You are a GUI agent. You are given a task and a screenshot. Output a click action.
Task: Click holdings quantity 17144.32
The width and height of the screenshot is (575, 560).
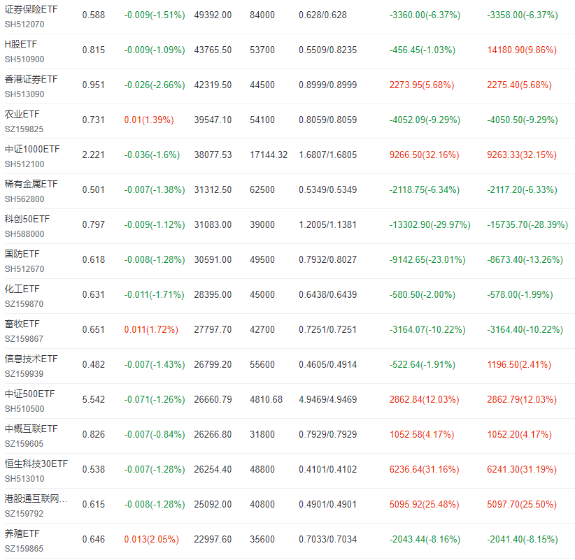coord(269,155)
